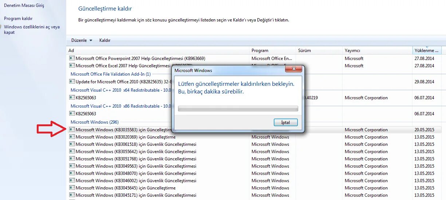Select Update for Microsoft Office 2010 (KB2825635) text
This screenshot has height=200, width=446.
pyautogui.click(x=124, y=82)
